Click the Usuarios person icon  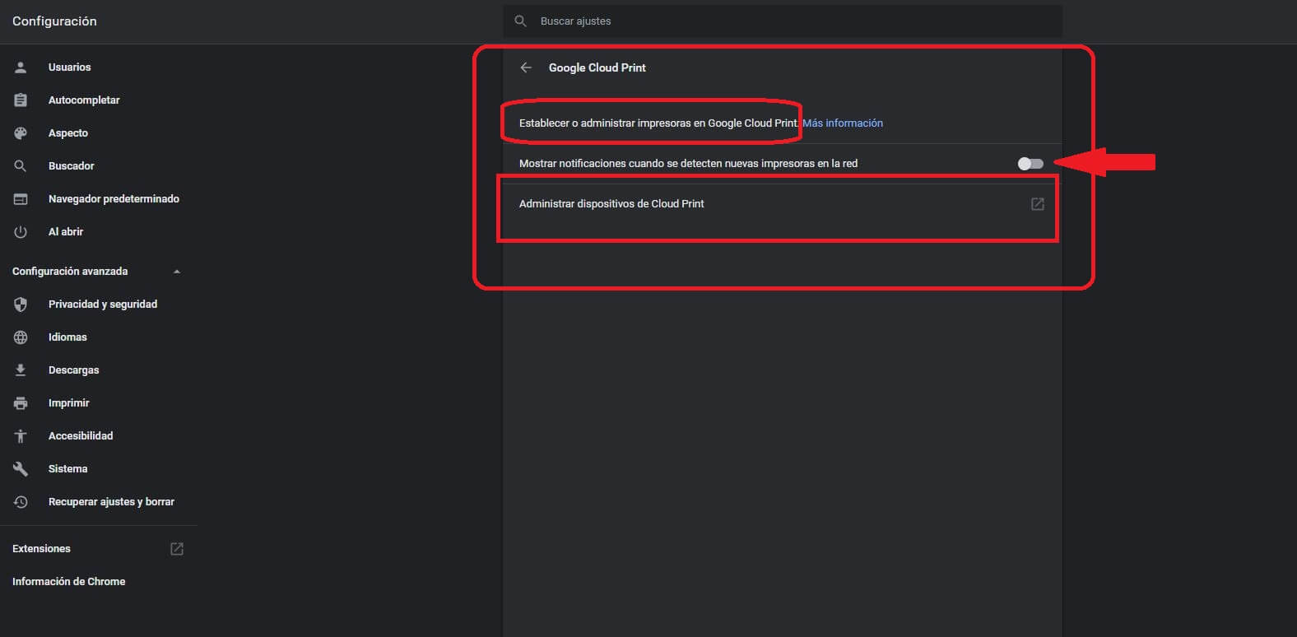pyautogui.click(x=21, y=67)
